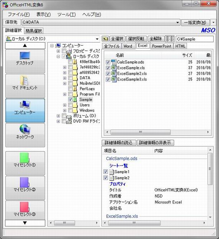
Task: Uncheck the CalcSample.ods file checkbox
Action: click(108, 62)
